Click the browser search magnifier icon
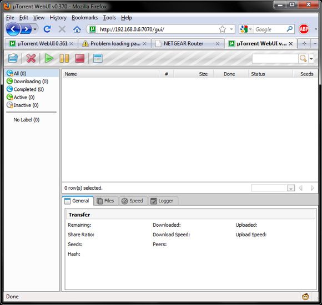 tap(290, 29)
